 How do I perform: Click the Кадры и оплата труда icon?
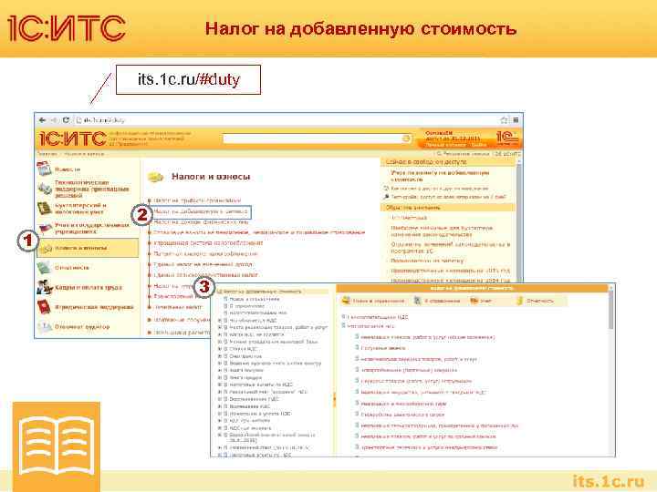point(45,287)
